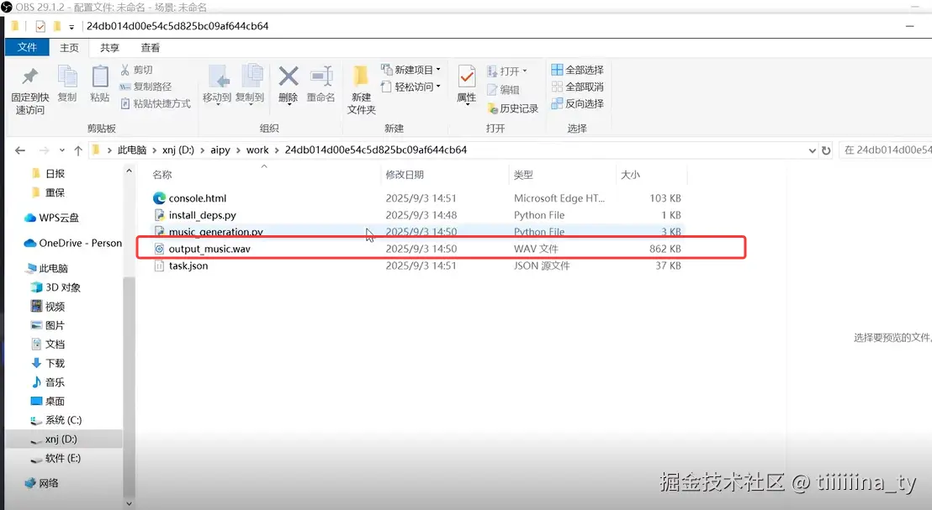Click the Cut scissors command
932x510 pixels.
pyautogui.click(x=137, y=70)
